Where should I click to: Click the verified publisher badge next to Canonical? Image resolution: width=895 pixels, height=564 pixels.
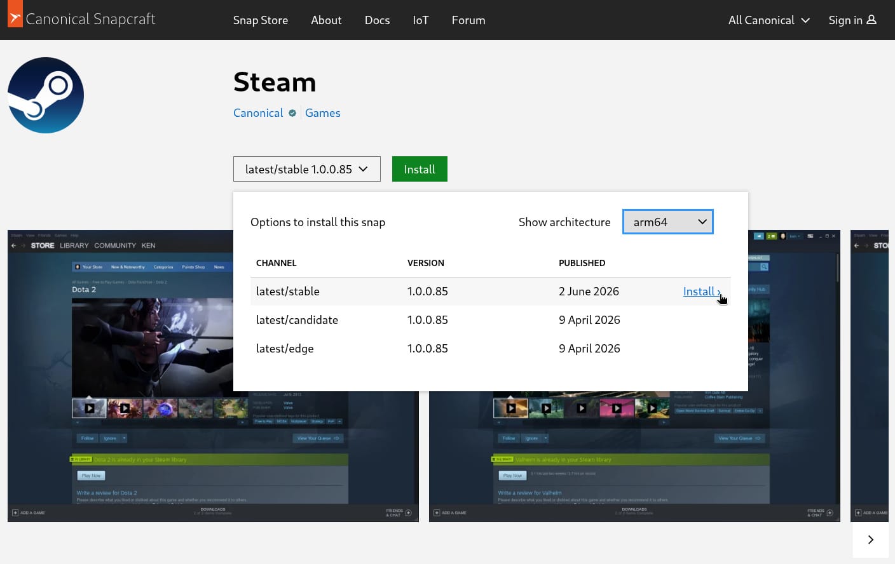point(292,113)
